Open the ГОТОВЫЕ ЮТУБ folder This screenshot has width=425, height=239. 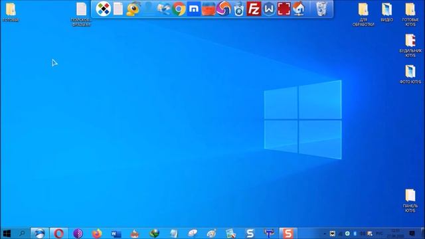click(410, 15)
